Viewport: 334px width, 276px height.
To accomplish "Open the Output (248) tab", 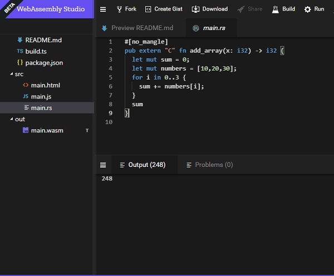I will (142, 165).
